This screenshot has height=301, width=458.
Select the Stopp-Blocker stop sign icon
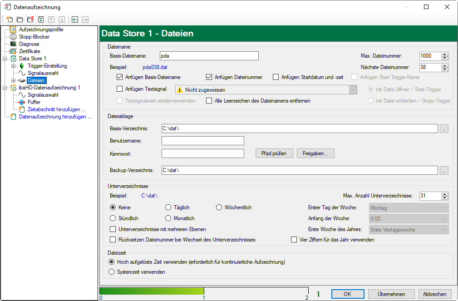click(x=13, y=37)
